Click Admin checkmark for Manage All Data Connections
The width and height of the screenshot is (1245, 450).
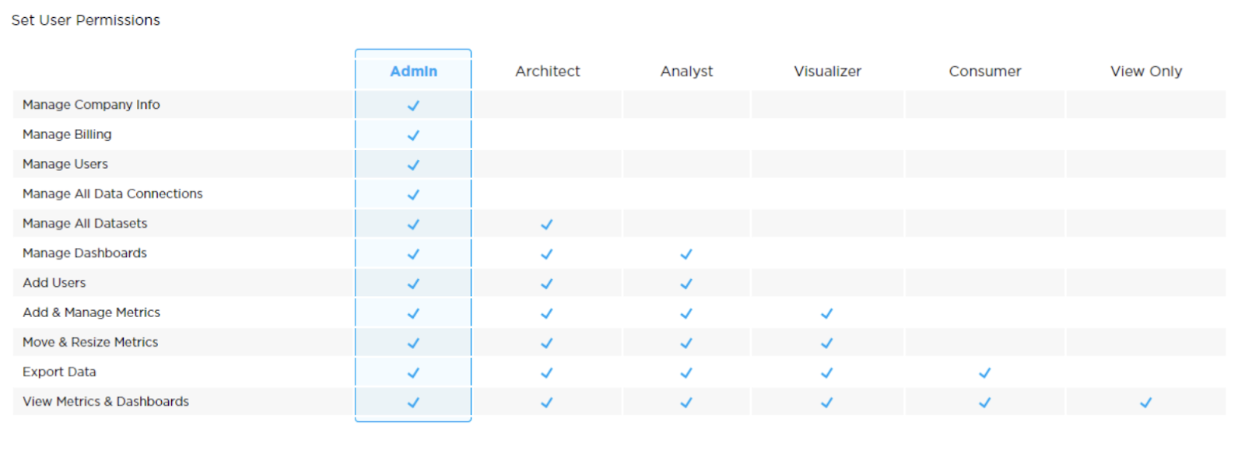click(x=413, y=195)
